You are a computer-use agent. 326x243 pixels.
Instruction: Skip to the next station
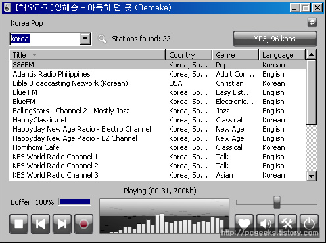[62, 224]
